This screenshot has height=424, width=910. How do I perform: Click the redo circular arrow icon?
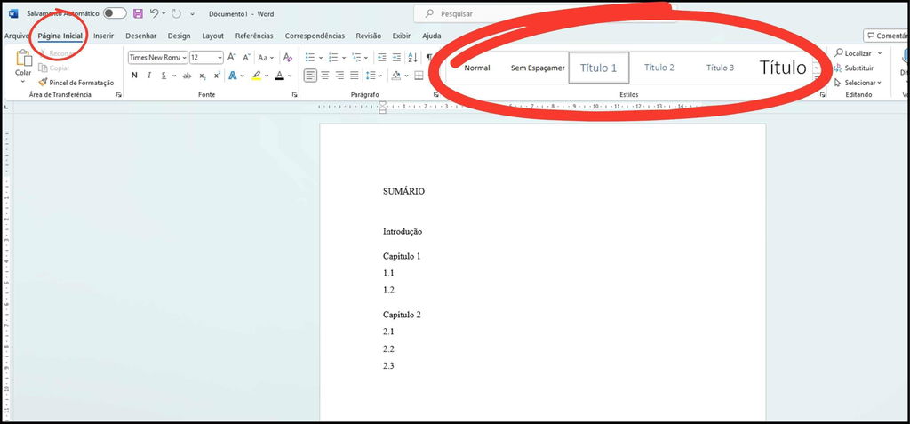pyautogui.click(x=177, y=13)
